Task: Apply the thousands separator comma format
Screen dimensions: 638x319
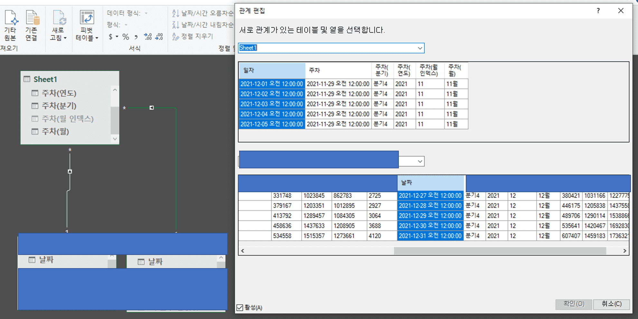Action: [x=136, y=37]
